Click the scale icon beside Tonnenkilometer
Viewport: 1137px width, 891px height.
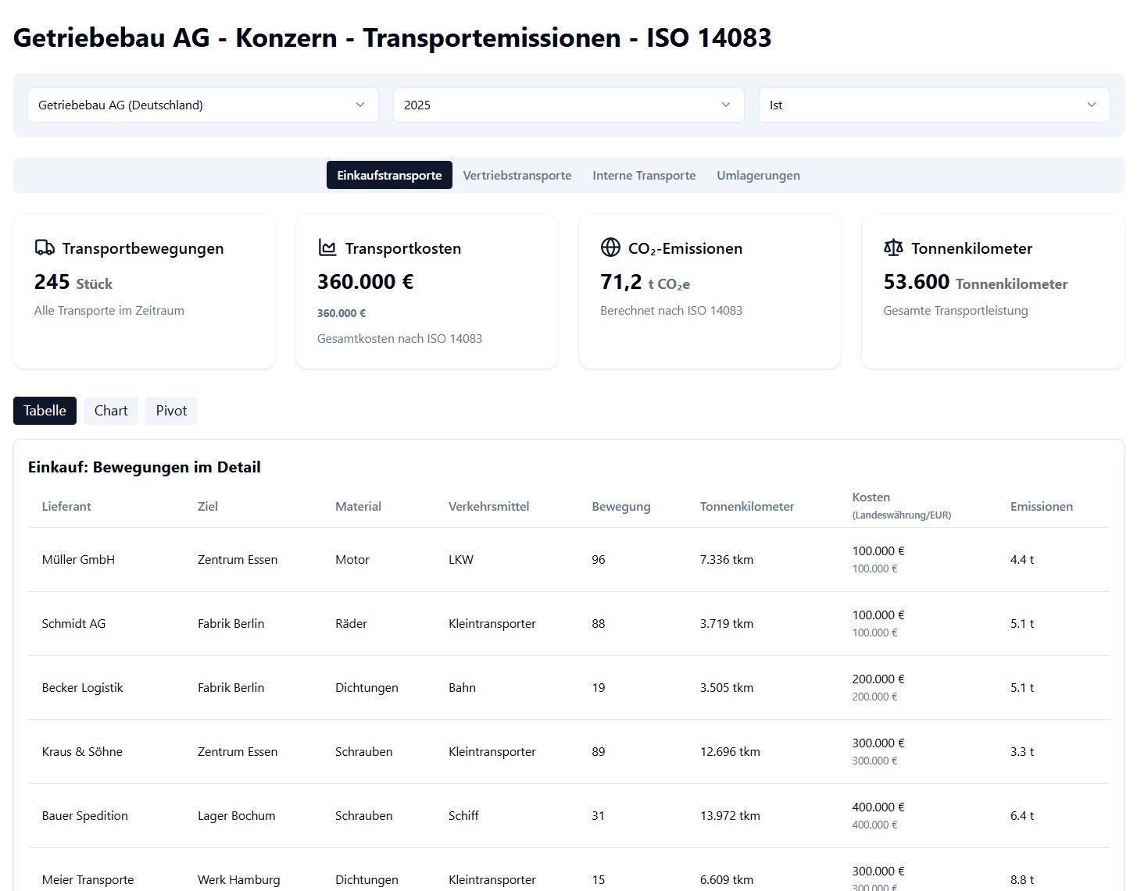[893, 248]
